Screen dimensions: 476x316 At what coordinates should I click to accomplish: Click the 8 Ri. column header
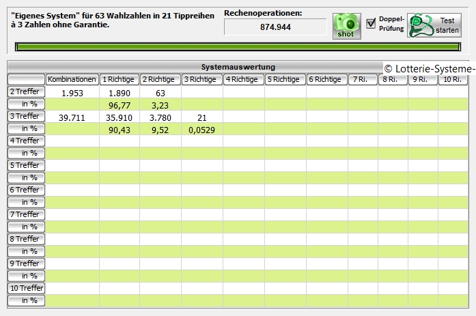393,79
